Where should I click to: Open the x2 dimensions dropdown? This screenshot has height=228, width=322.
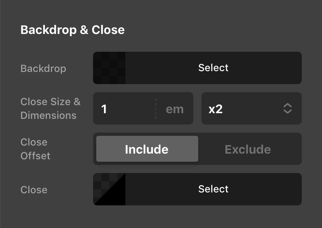point(251,109)
